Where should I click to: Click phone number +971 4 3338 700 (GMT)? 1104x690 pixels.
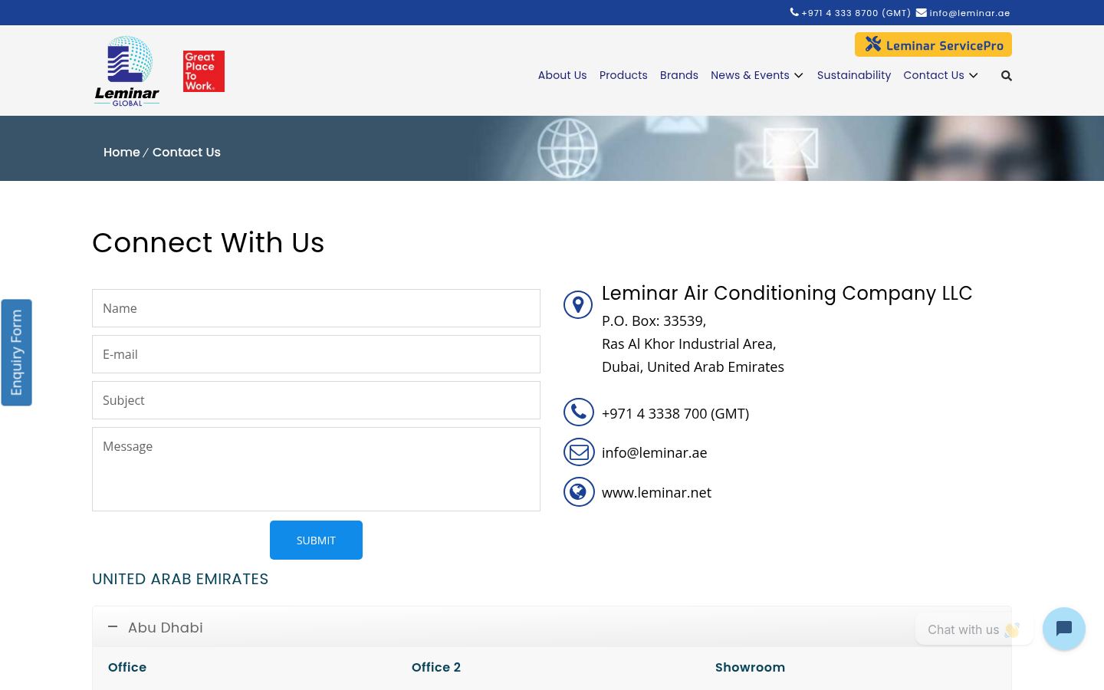click(x=675, y=413)
